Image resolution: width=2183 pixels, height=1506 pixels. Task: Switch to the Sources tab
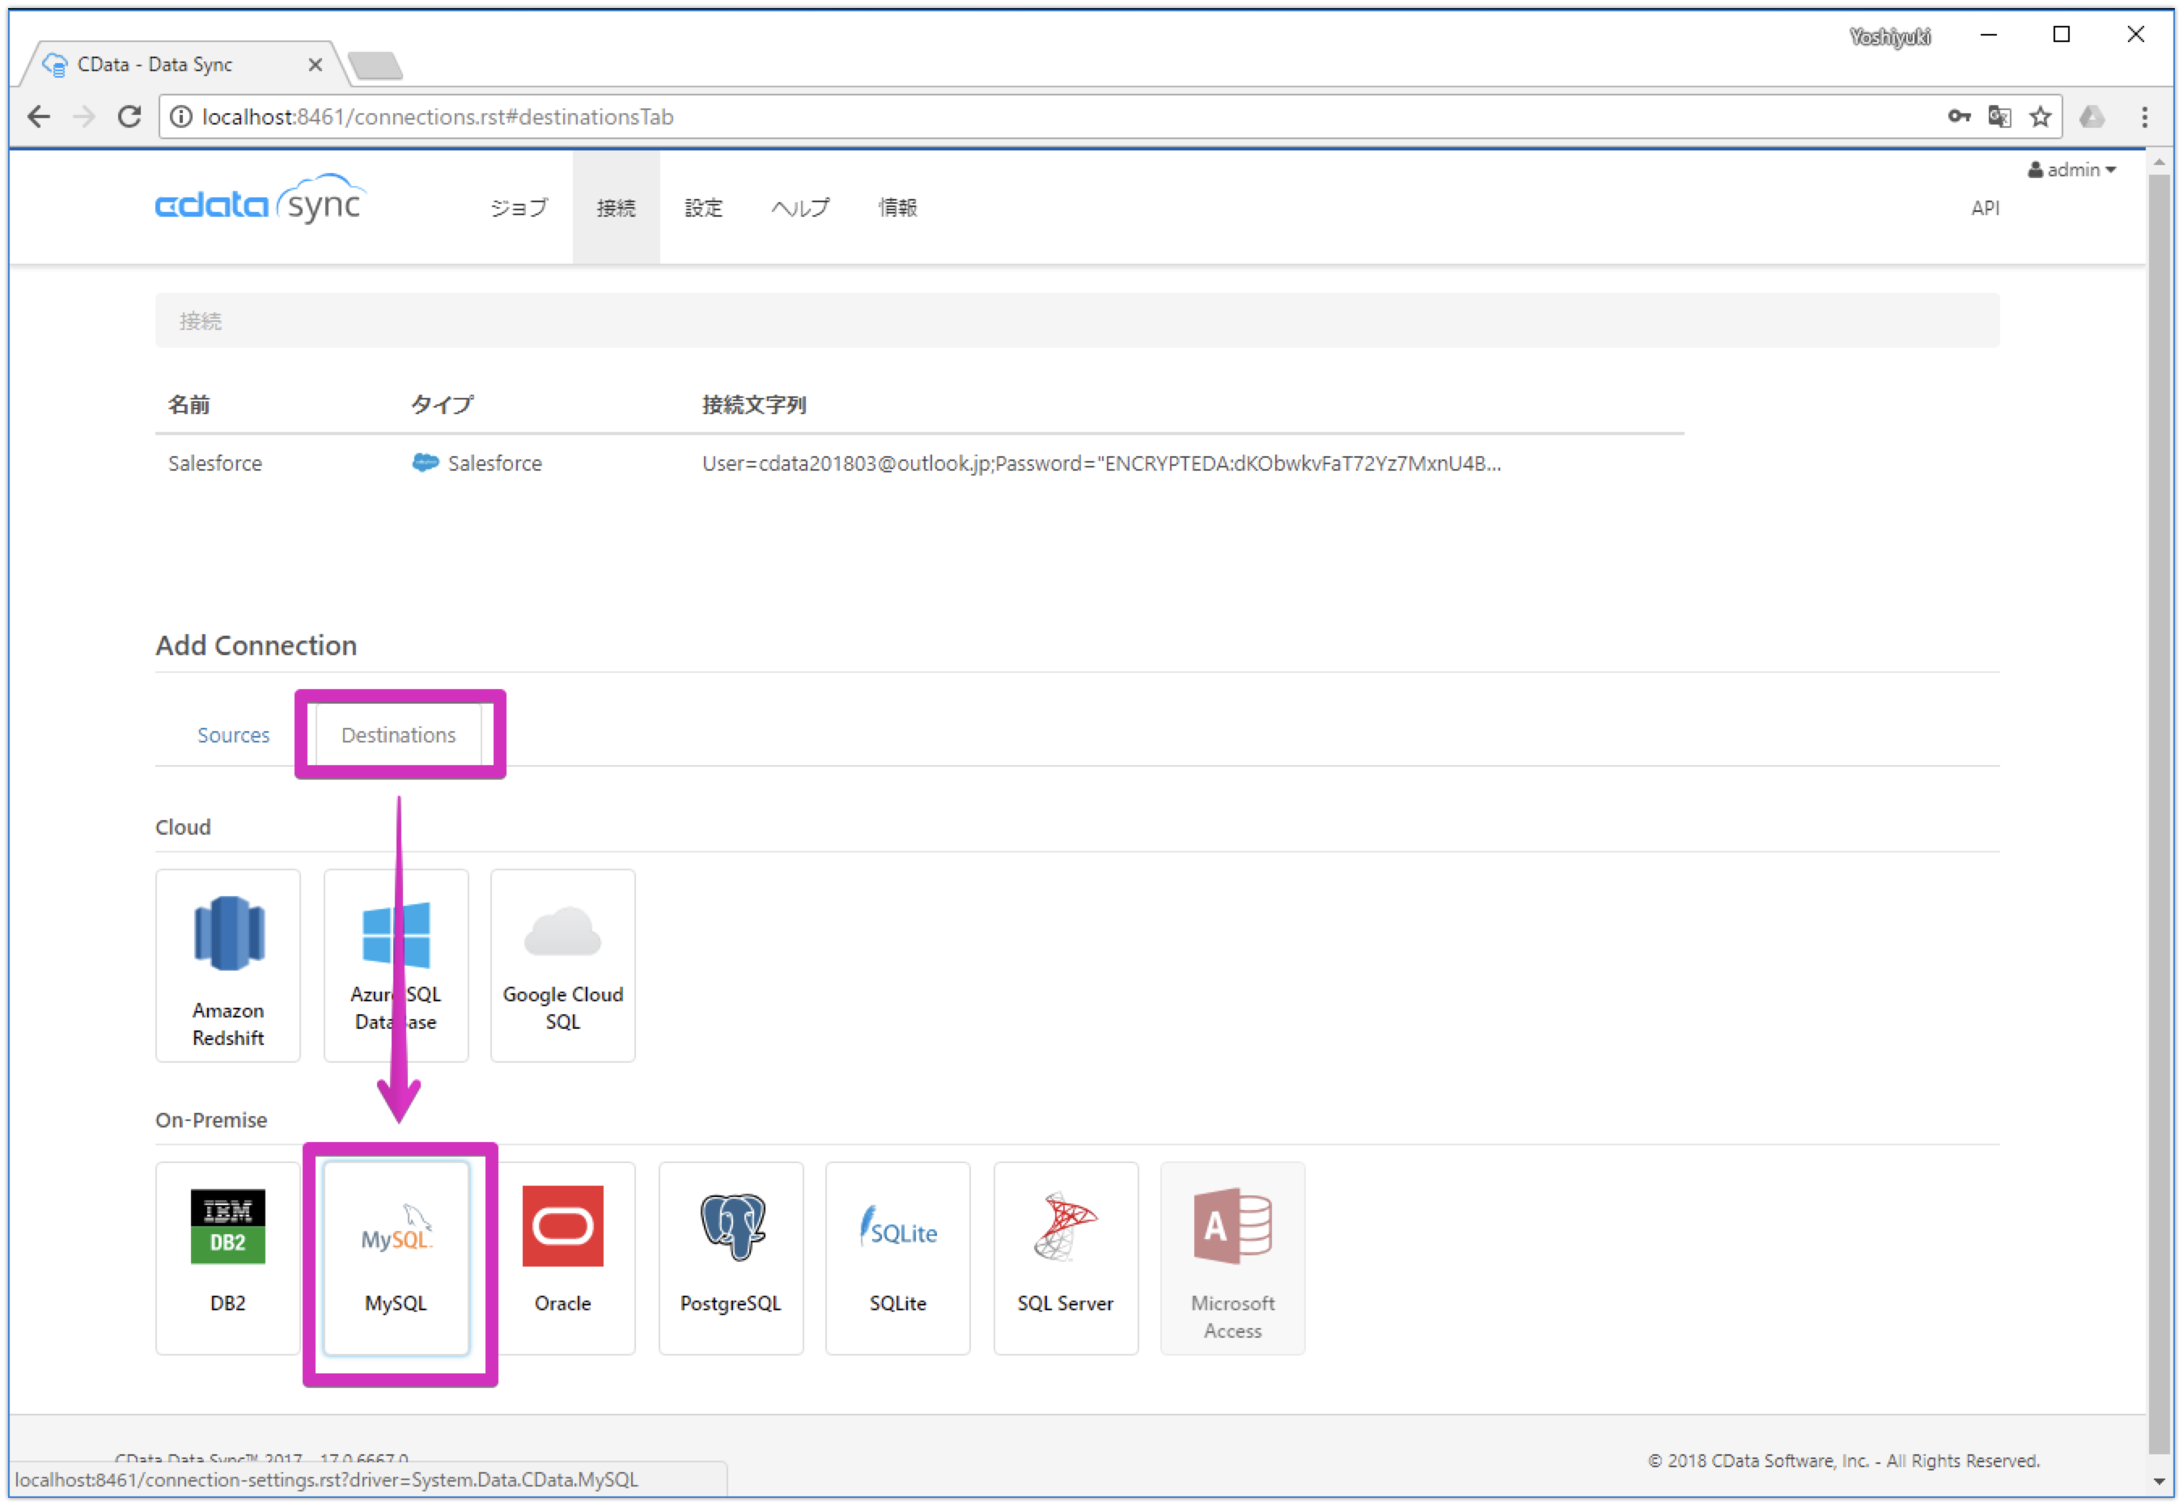click(x=233, y=734)
